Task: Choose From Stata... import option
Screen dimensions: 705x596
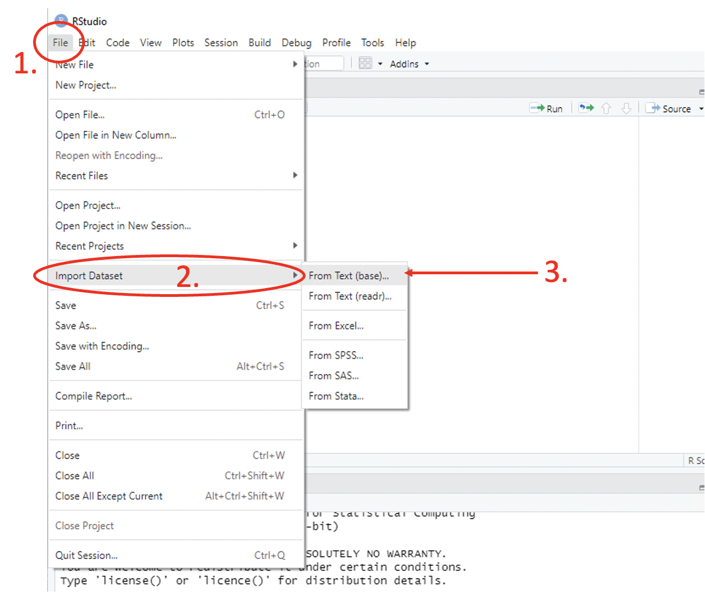Action: pos(355,396)
